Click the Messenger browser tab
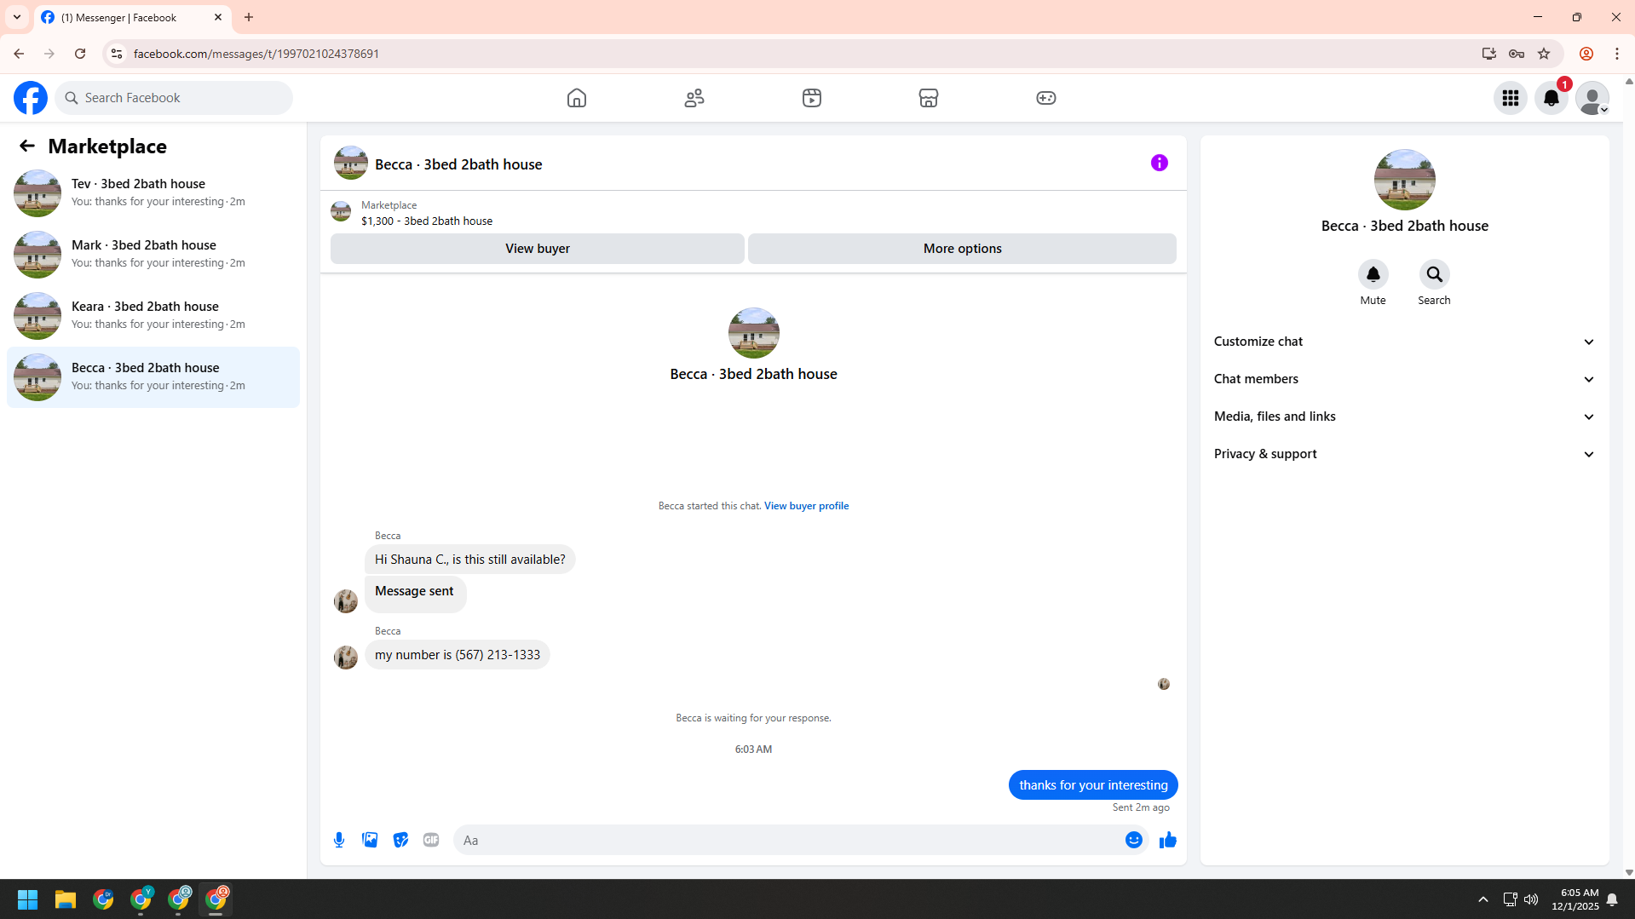This screenshot has height=919, width=1635. click(x=132, y=17)
